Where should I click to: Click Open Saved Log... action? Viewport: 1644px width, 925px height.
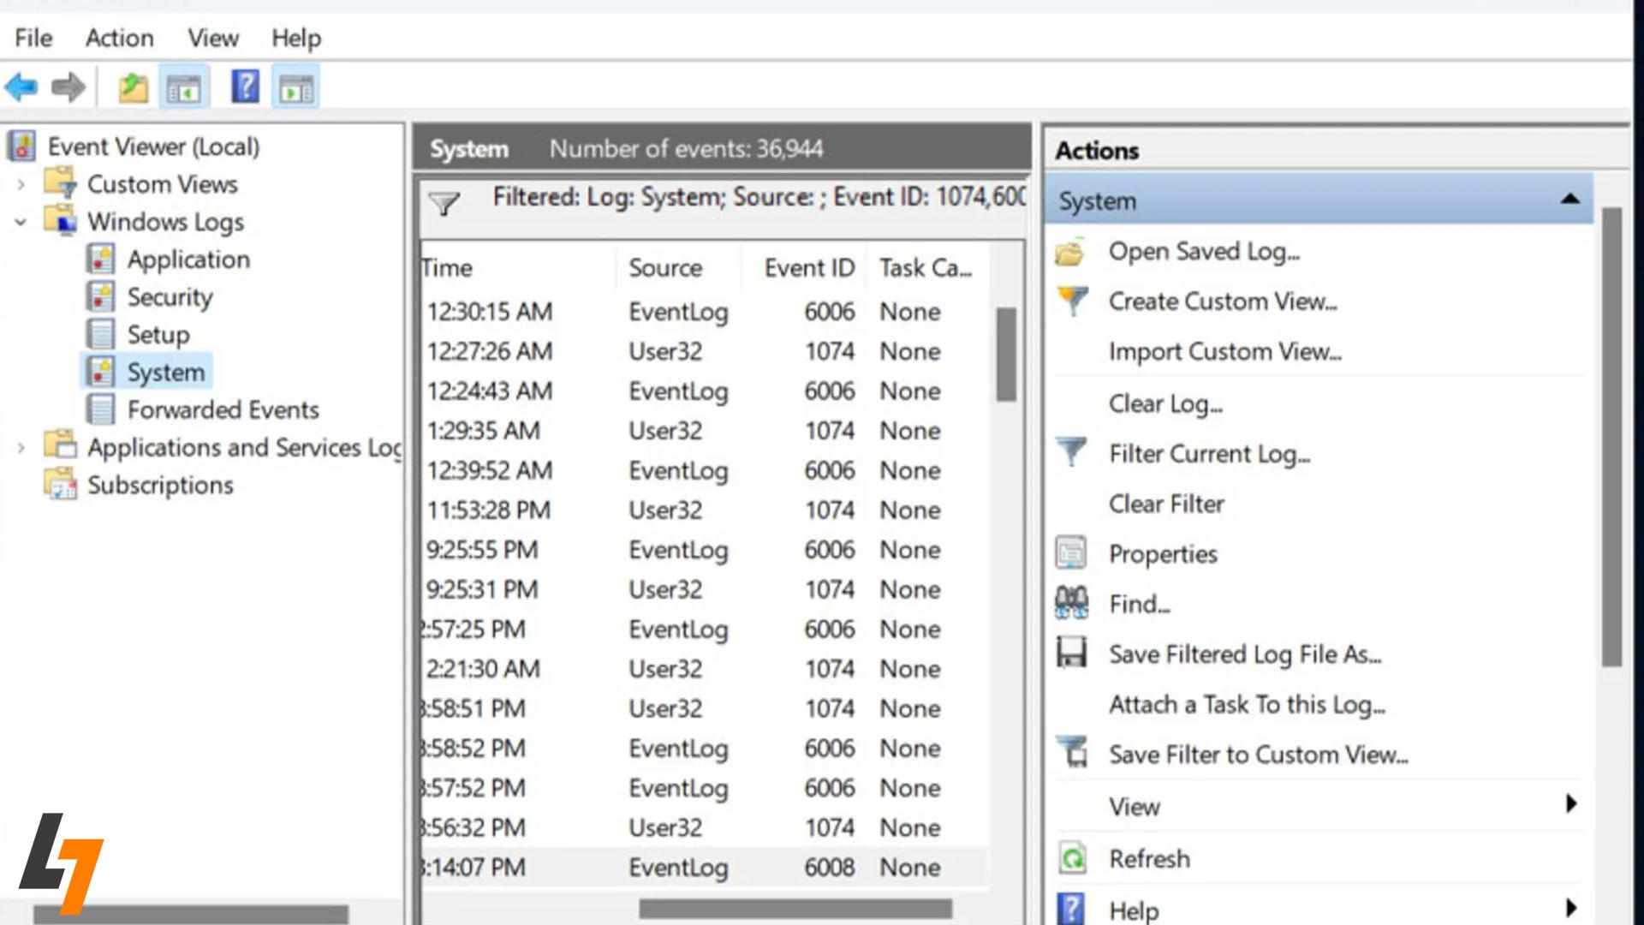(1204, 252)
